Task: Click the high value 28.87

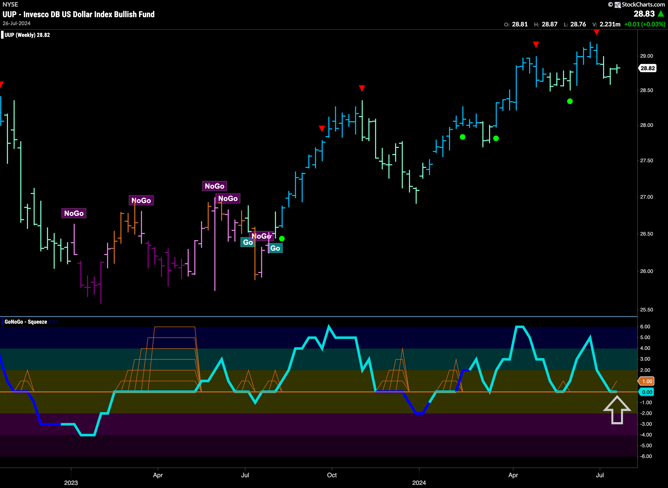Action: pos(549,24)
